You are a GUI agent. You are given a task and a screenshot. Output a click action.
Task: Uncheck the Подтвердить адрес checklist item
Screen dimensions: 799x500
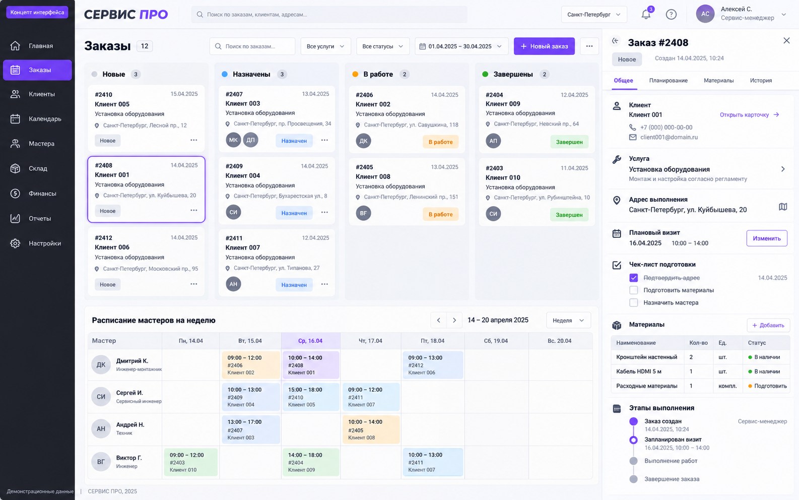634,278
